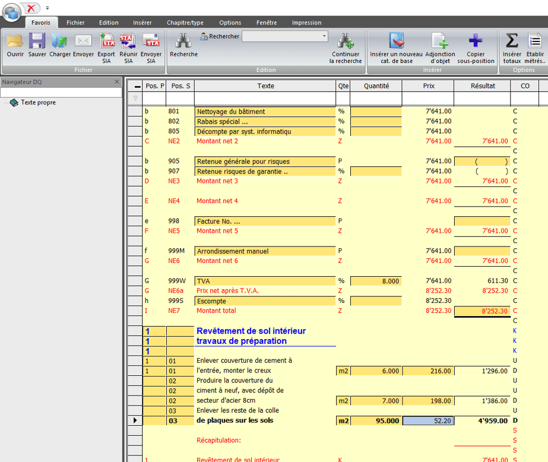Open the Insérer ribbon tab
This screenshot has height=462, width=548.
142,23
